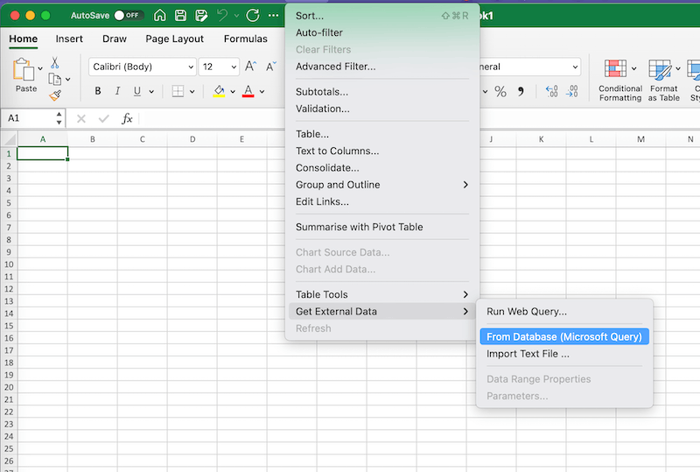This screenshot has width=700, height=472.
Task: Decrease font size with small A icon
Action: coord(271,67)
